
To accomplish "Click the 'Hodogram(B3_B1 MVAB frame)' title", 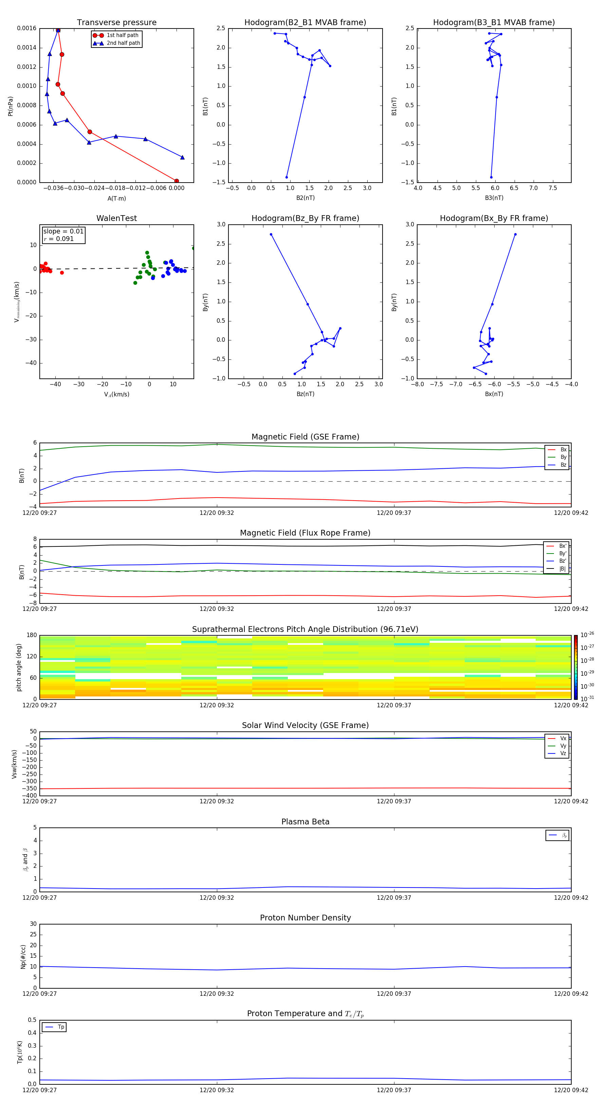I will [494, 23].
